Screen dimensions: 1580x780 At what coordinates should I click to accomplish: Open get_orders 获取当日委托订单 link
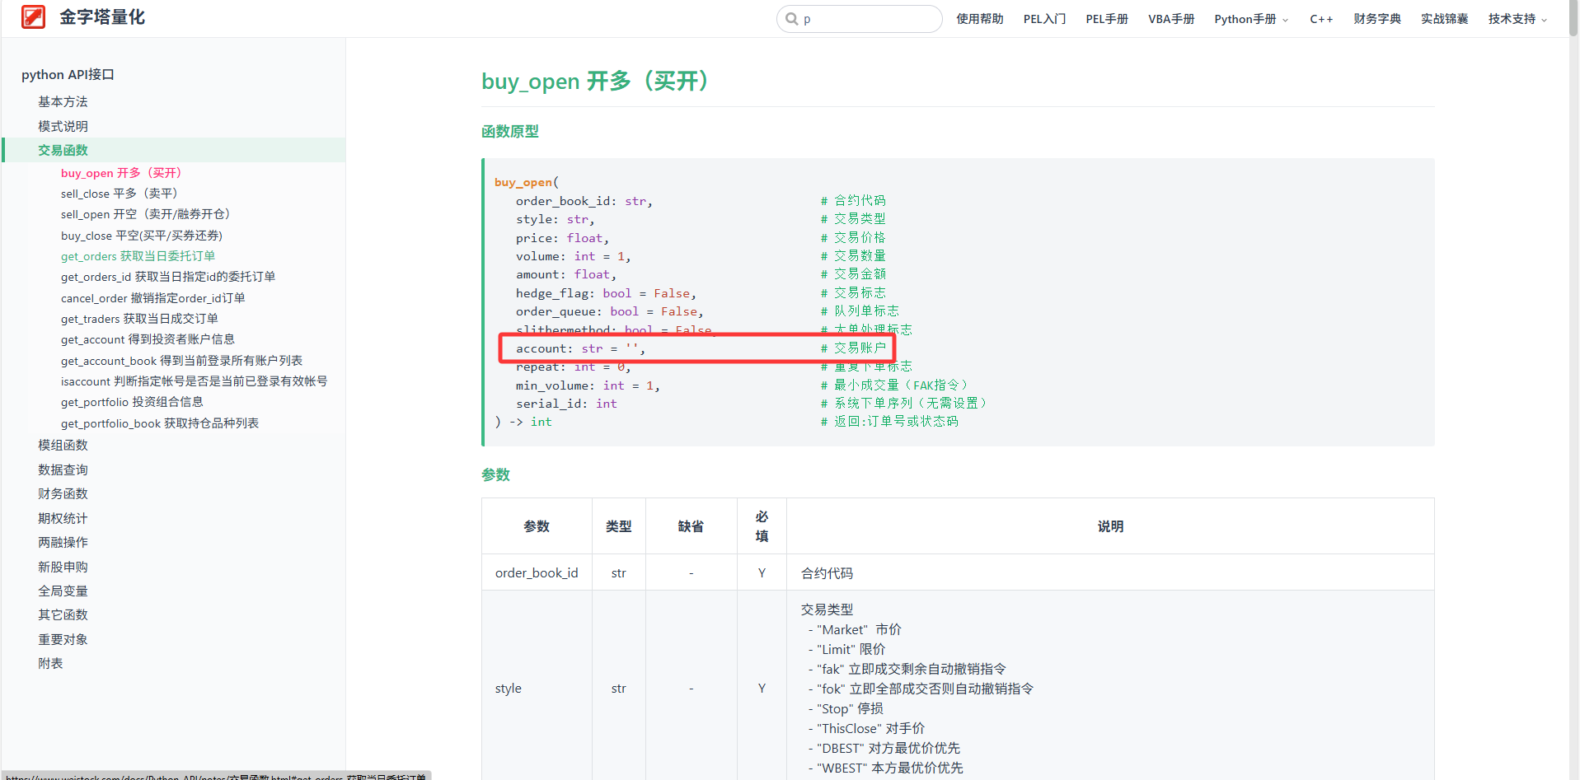pos(138,256)
